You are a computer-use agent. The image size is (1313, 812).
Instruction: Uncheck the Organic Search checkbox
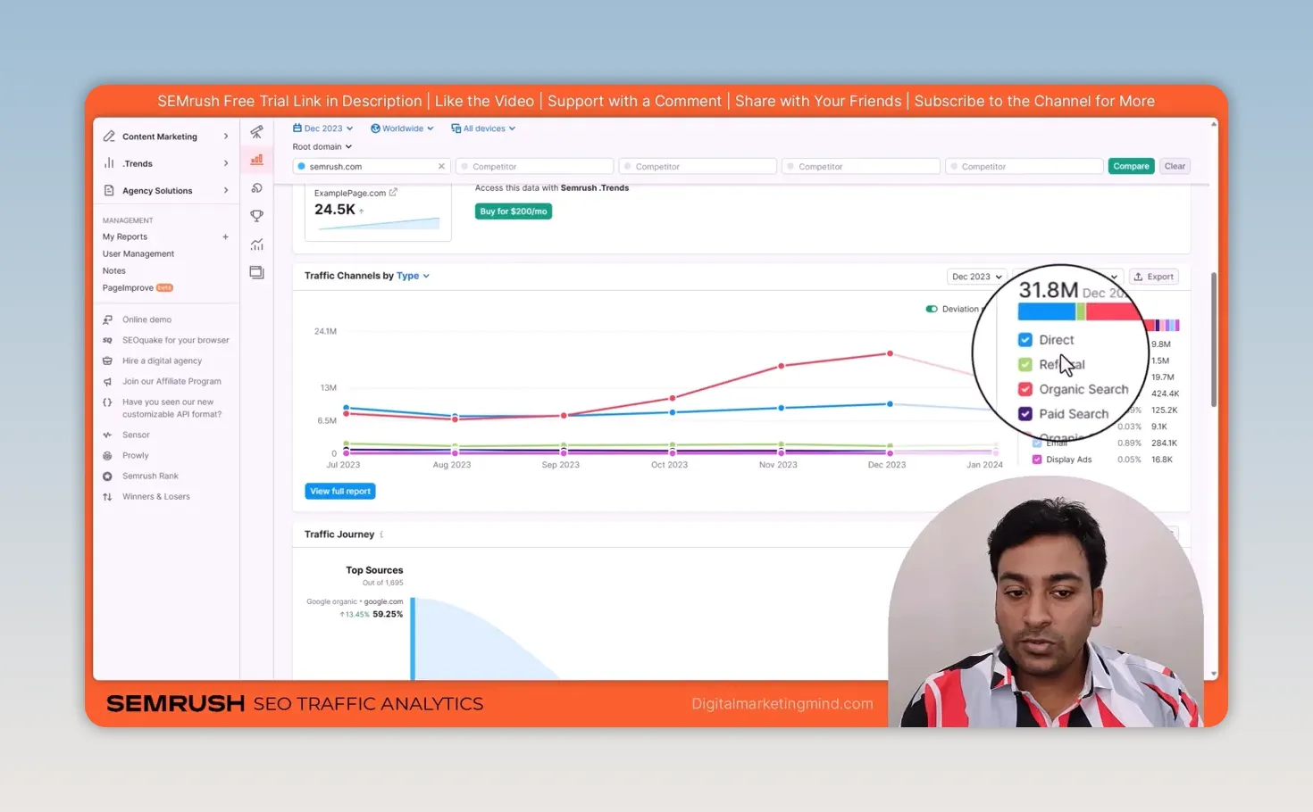point(1025,389)
